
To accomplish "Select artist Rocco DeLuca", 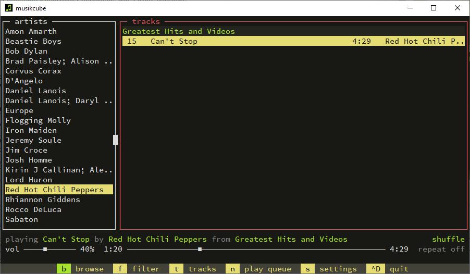I will coord(59,209).
